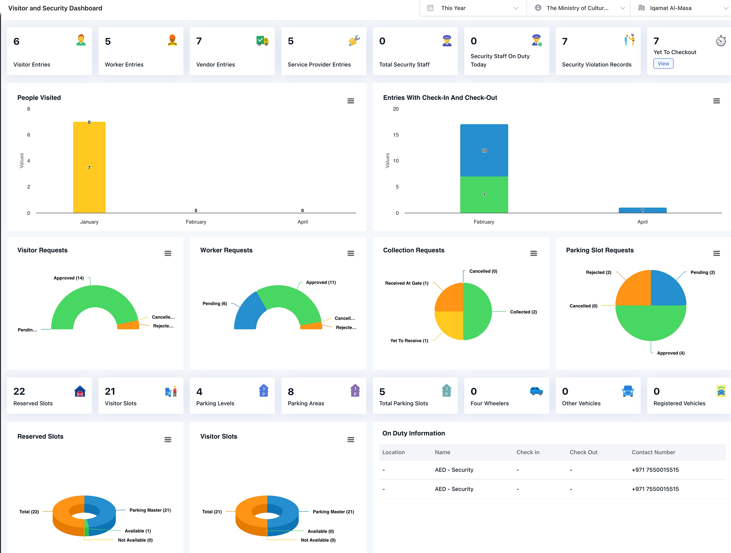Expand the Iqamat Al-Masa property dropdown

[681, 8]
